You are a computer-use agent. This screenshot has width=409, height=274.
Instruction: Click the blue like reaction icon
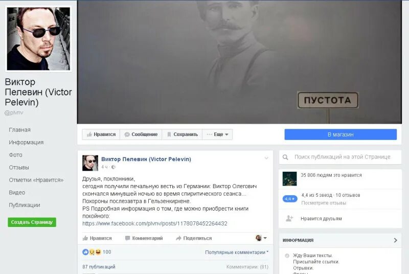pos(85,252)
